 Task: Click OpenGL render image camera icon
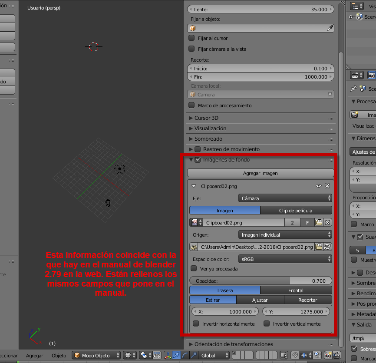tap(328, 355)
